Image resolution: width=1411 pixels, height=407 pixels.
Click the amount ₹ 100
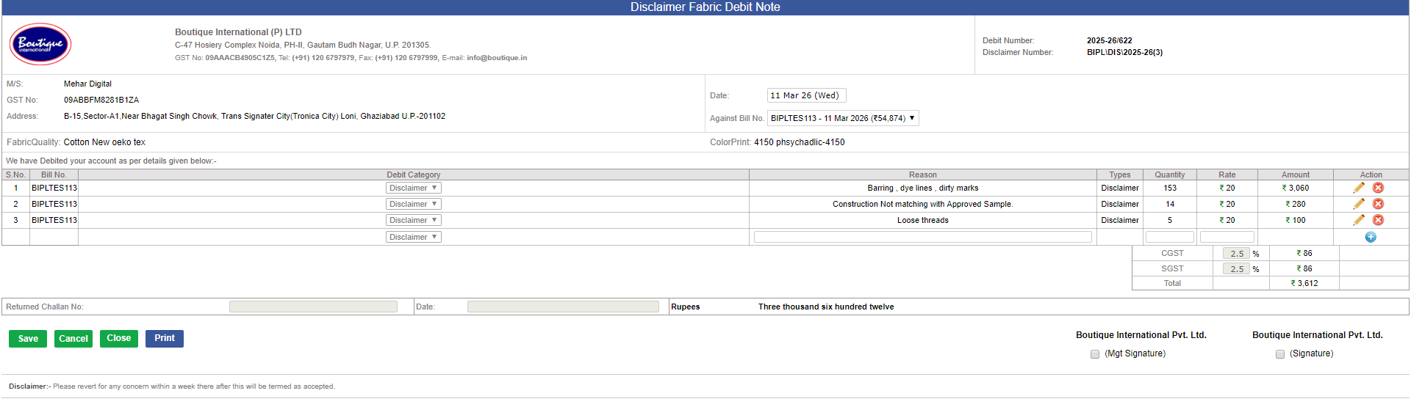(1296, 221)
